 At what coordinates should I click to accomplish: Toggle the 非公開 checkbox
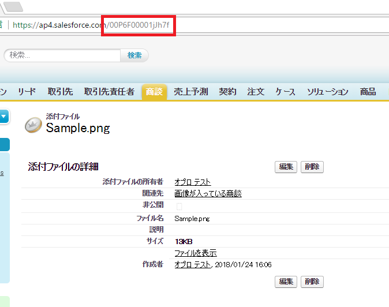(179, 206)
